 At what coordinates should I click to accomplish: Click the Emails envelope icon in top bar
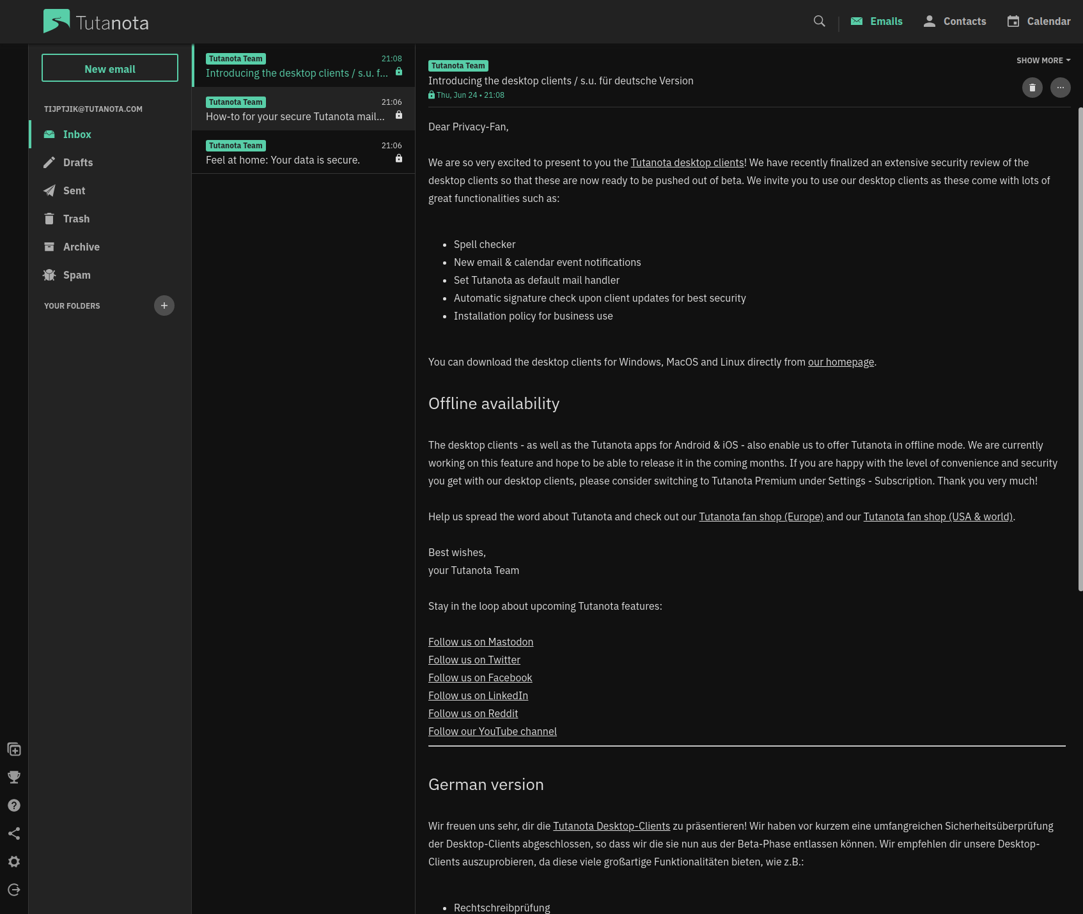point(857,21)
